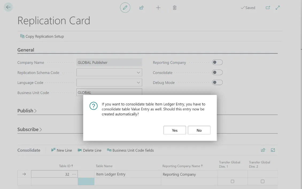Screen dimensions: 302x189
Task: Click share icon in Consolidate section
Action: coord(263,150)
